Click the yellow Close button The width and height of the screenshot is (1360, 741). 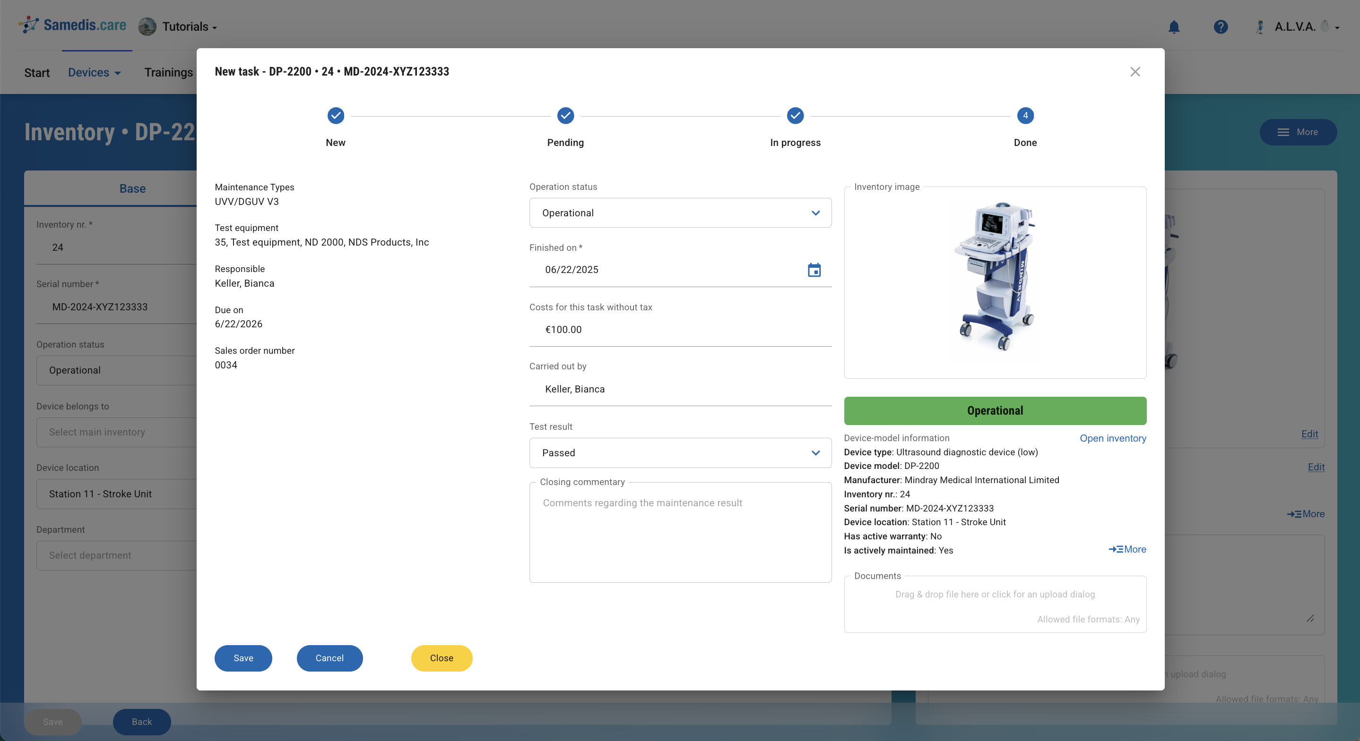point(442,658)
